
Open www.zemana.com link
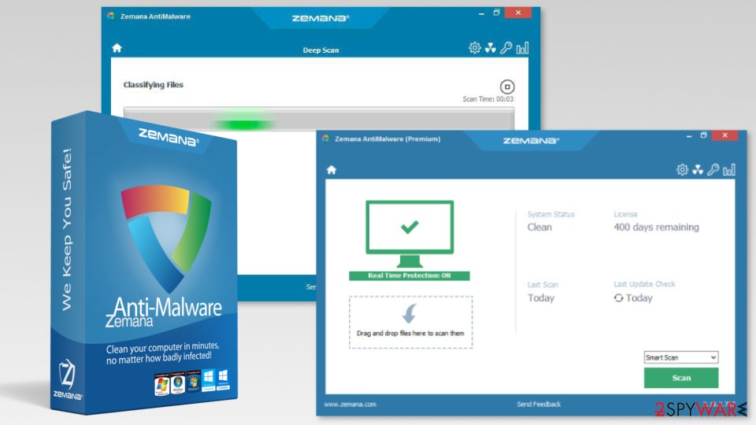tap(350, 405)
